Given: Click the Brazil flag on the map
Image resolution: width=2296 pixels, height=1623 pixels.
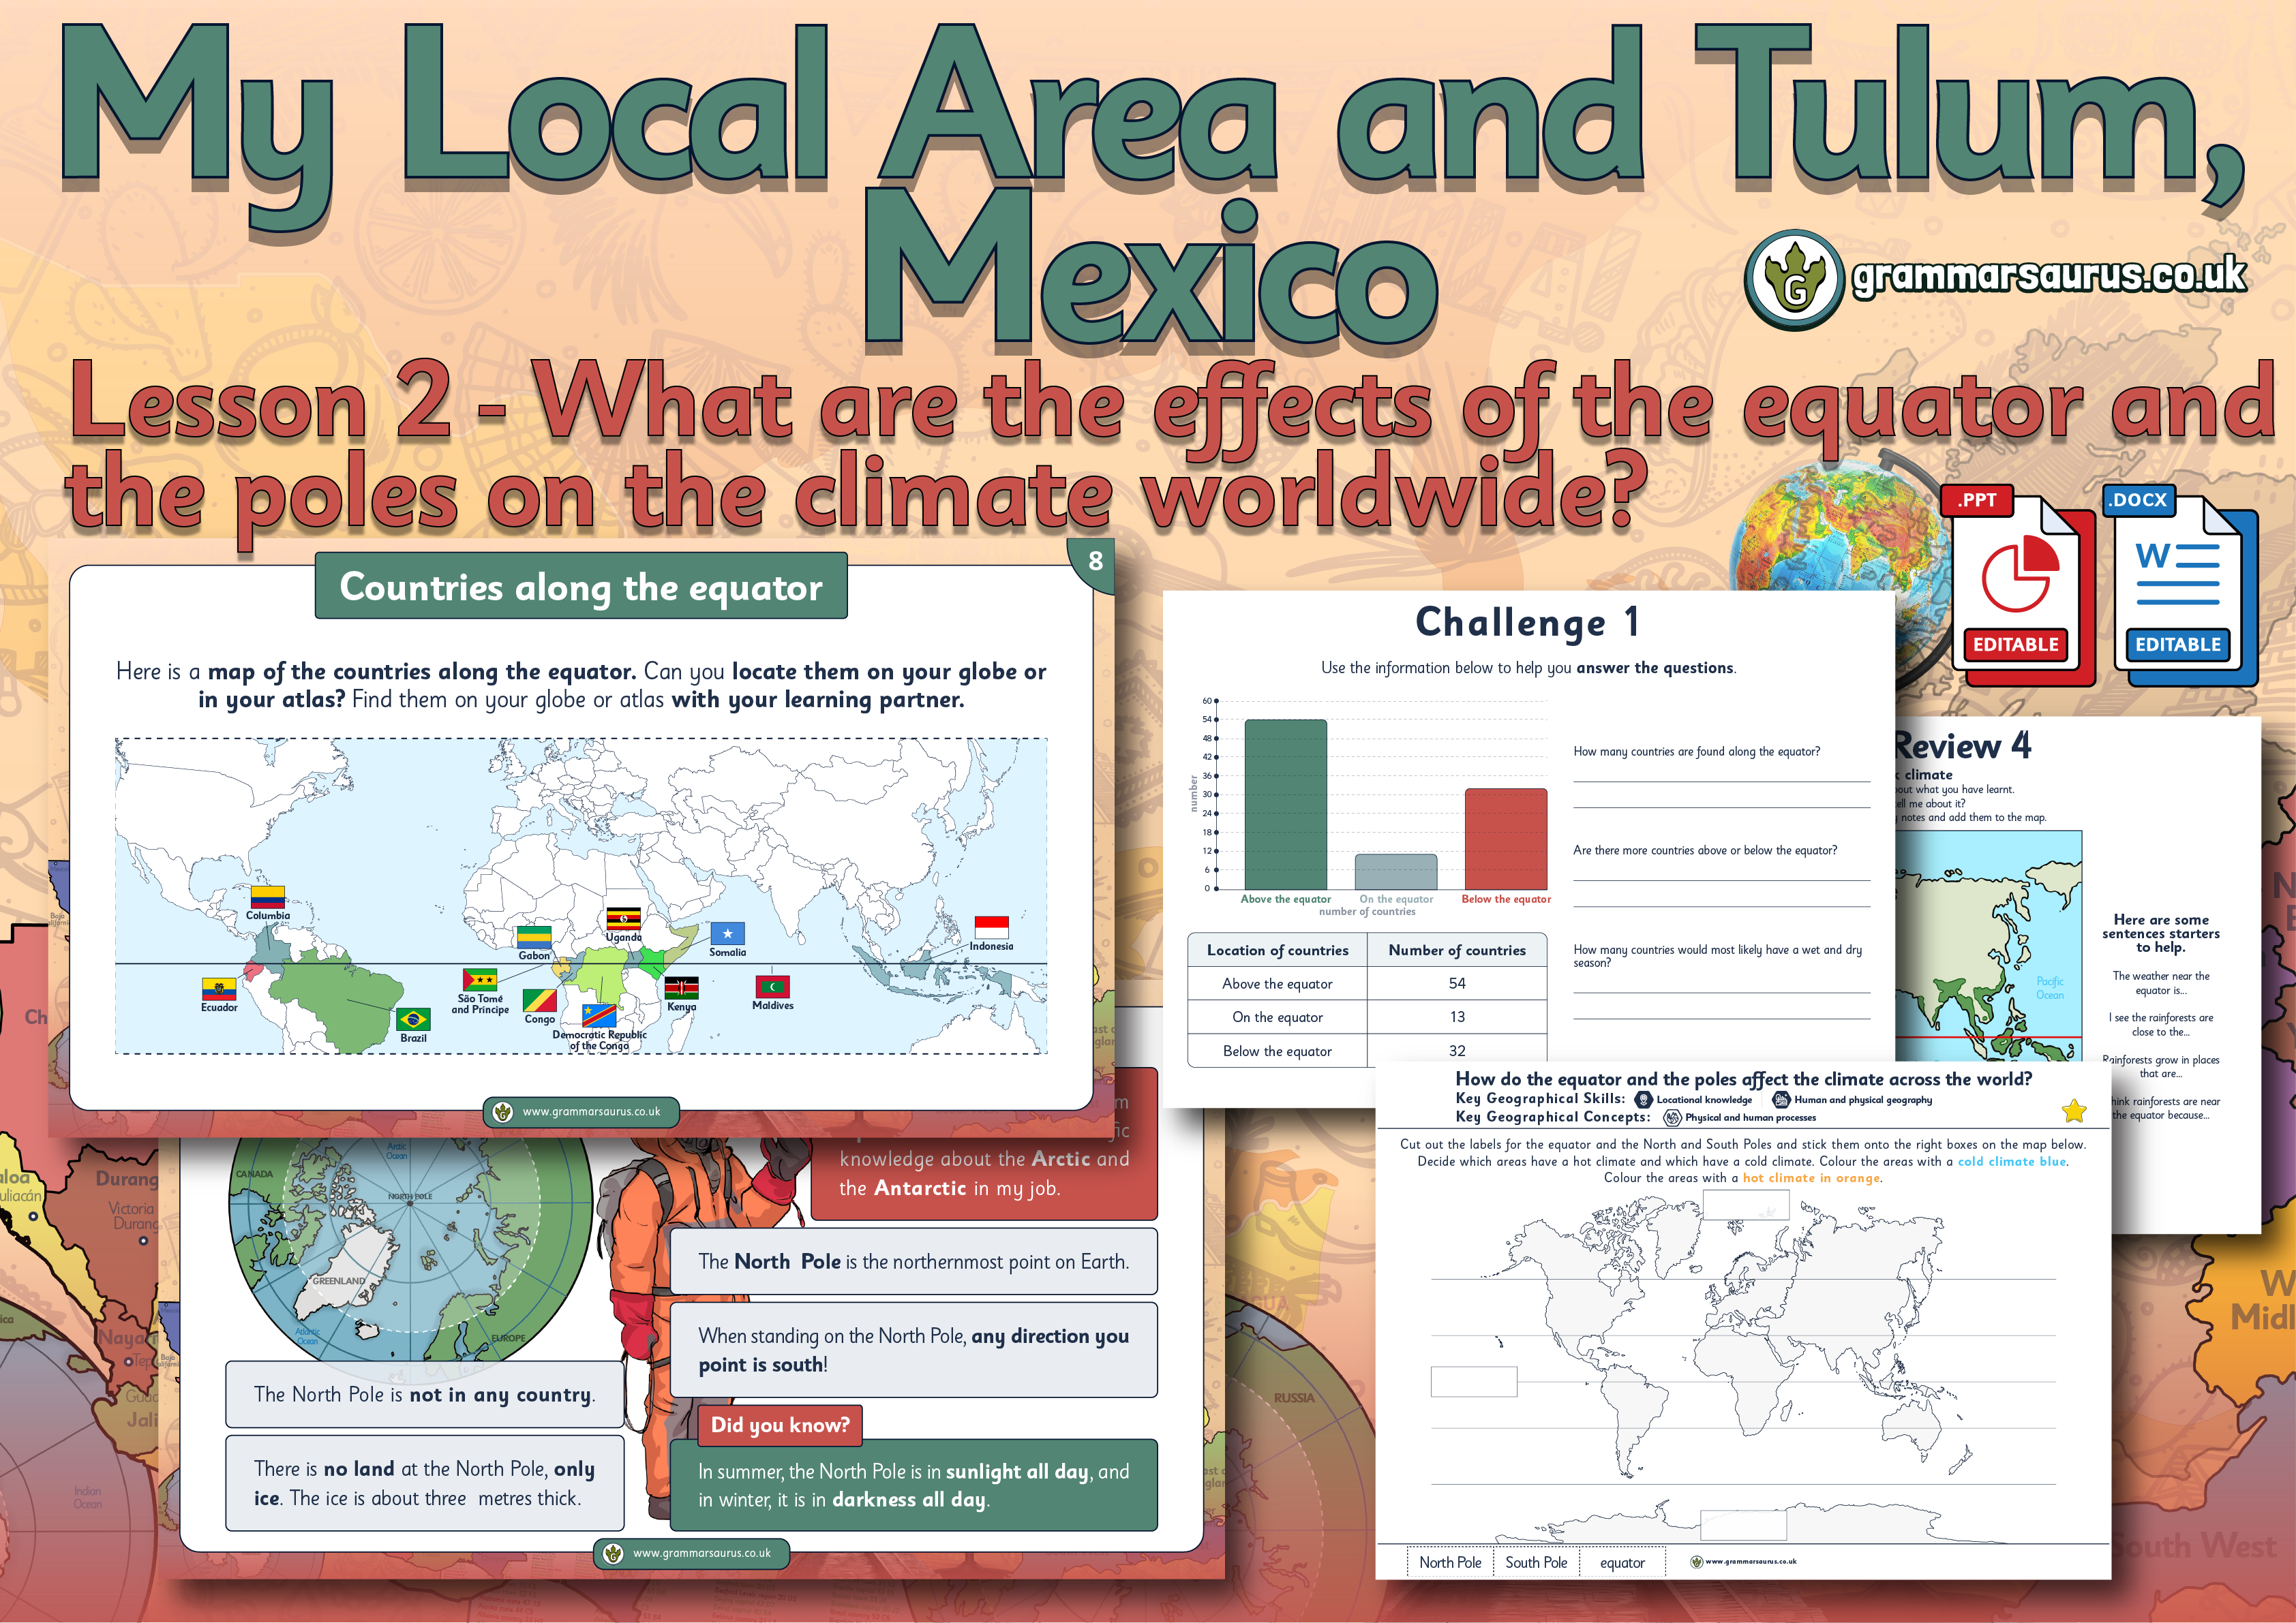Looking at the screenshot, I should pos(413,1019).
